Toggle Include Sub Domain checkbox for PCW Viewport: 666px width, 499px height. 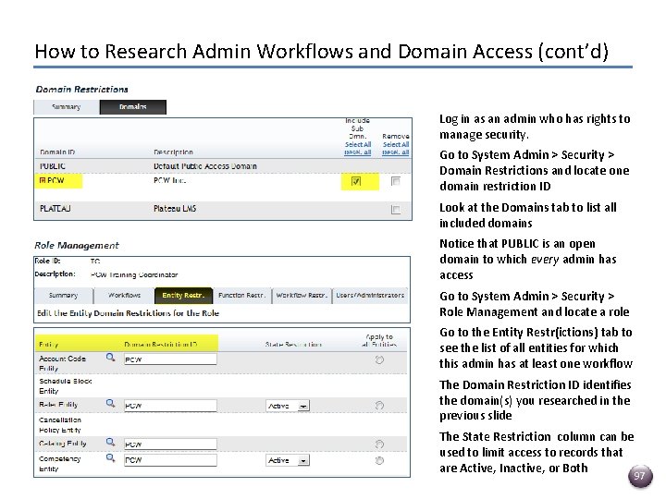[x=356, y=181]
